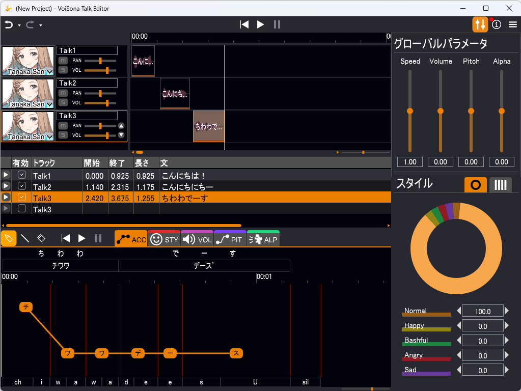Switch to the STY style tab
521x391 pixels.
pos(164,238)
